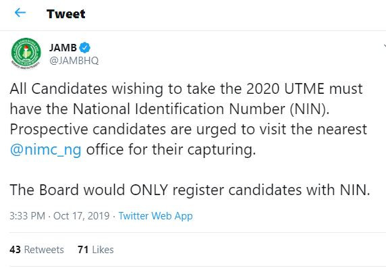Open the @nimc_ng mention
Image resolution: width=386 pixels, height=268 pixels.
click(45, 150)
